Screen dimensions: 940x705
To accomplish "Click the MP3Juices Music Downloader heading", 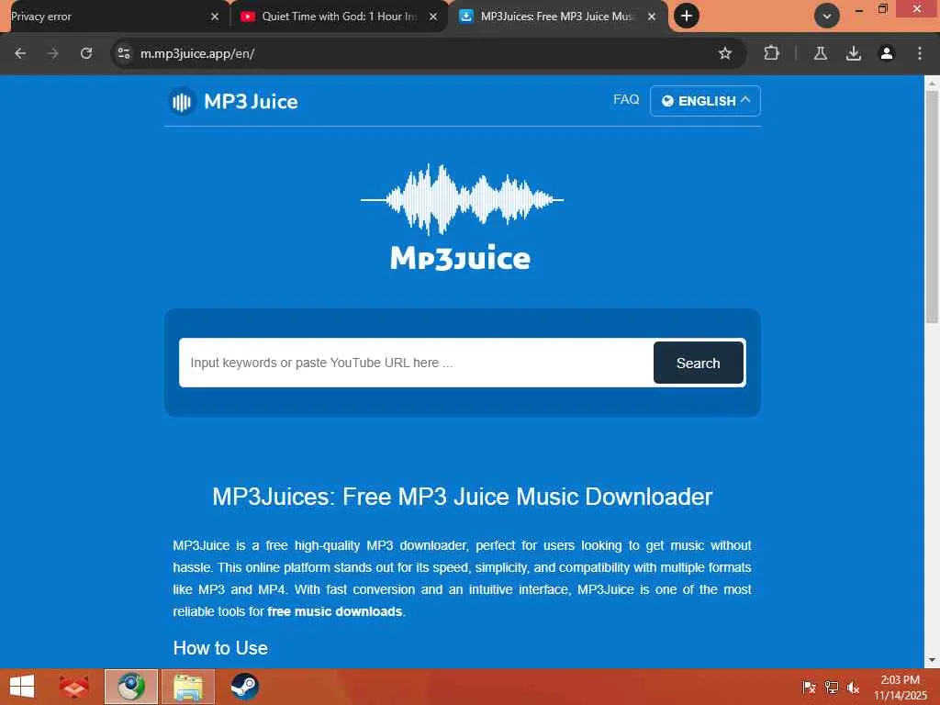I will pos(463,497).
